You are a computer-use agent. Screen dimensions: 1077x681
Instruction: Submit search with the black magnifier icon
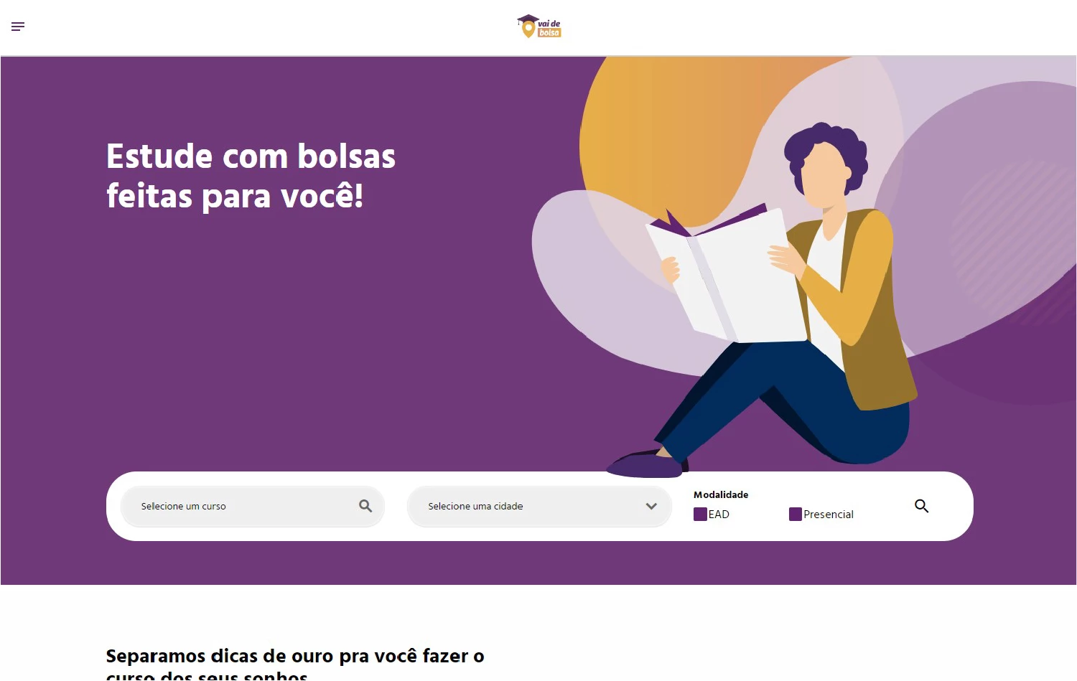[x=922, y=506]
